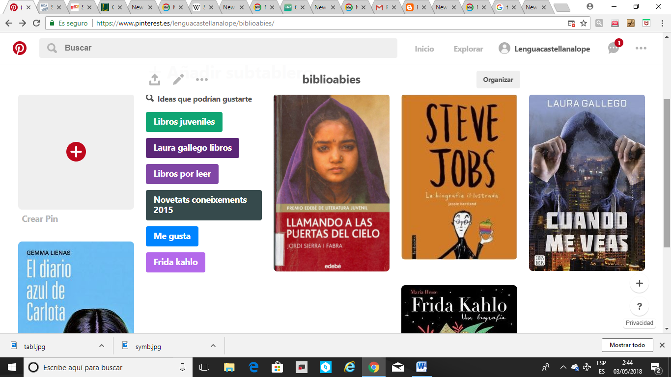Click the Organizar button

pos(498,80)
